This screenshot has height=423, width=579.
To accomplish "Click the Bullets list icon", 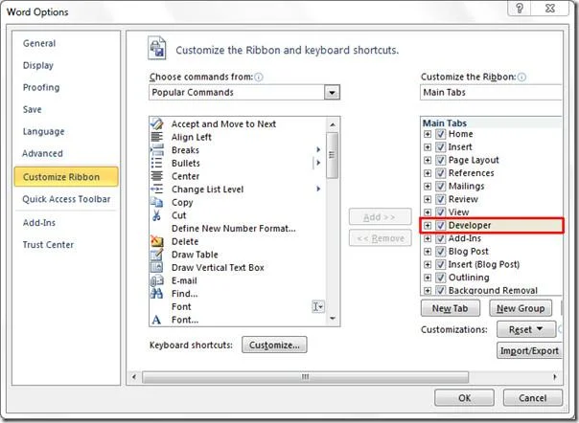I will (x=157, y=163).
